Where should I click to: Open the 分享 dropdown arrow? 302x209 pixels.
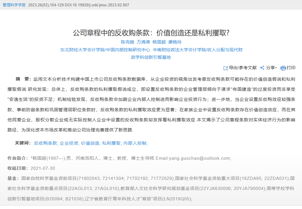[x=276, y=68]
